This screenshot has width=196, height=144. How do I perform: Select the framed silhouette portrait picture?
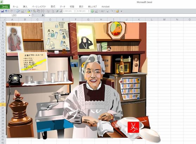click(x=86, y=38)
